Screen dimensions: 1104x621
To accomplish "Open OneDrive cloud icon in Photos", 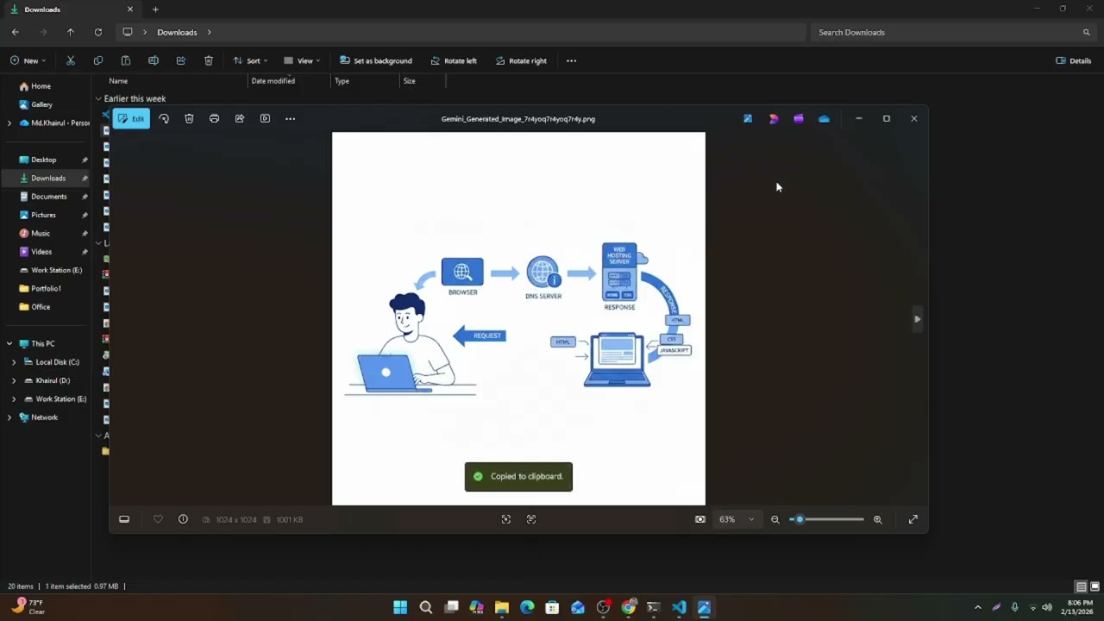I will tap(824, 119).
